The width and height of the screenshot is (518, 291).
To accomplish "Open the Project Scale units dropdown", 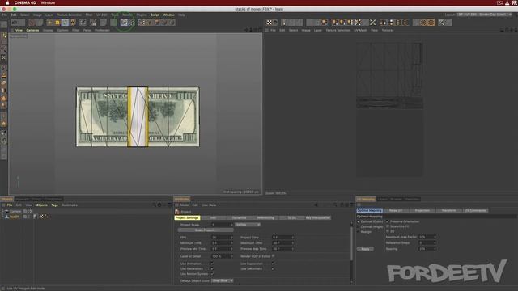I will pyautogui.click(x=248, y=225).
